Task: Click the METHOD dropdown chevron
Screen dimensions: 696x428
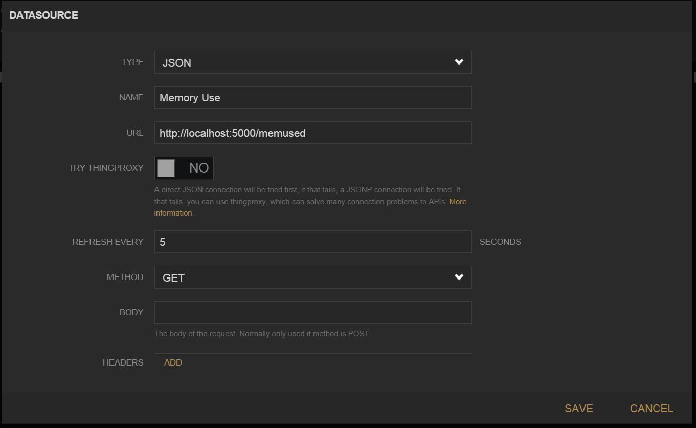Action: point(459,277)
